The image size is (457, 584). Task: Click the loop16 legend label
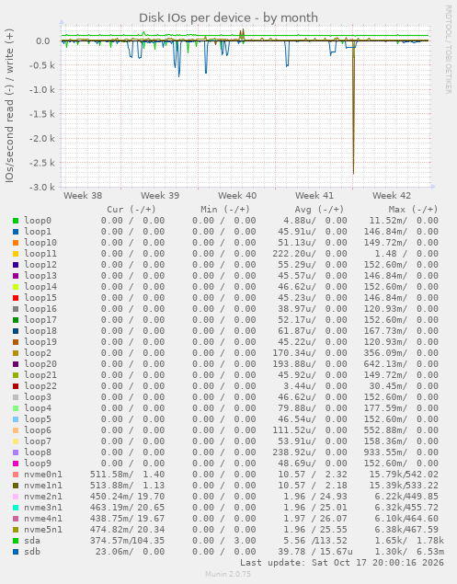(x=40, y=309)
